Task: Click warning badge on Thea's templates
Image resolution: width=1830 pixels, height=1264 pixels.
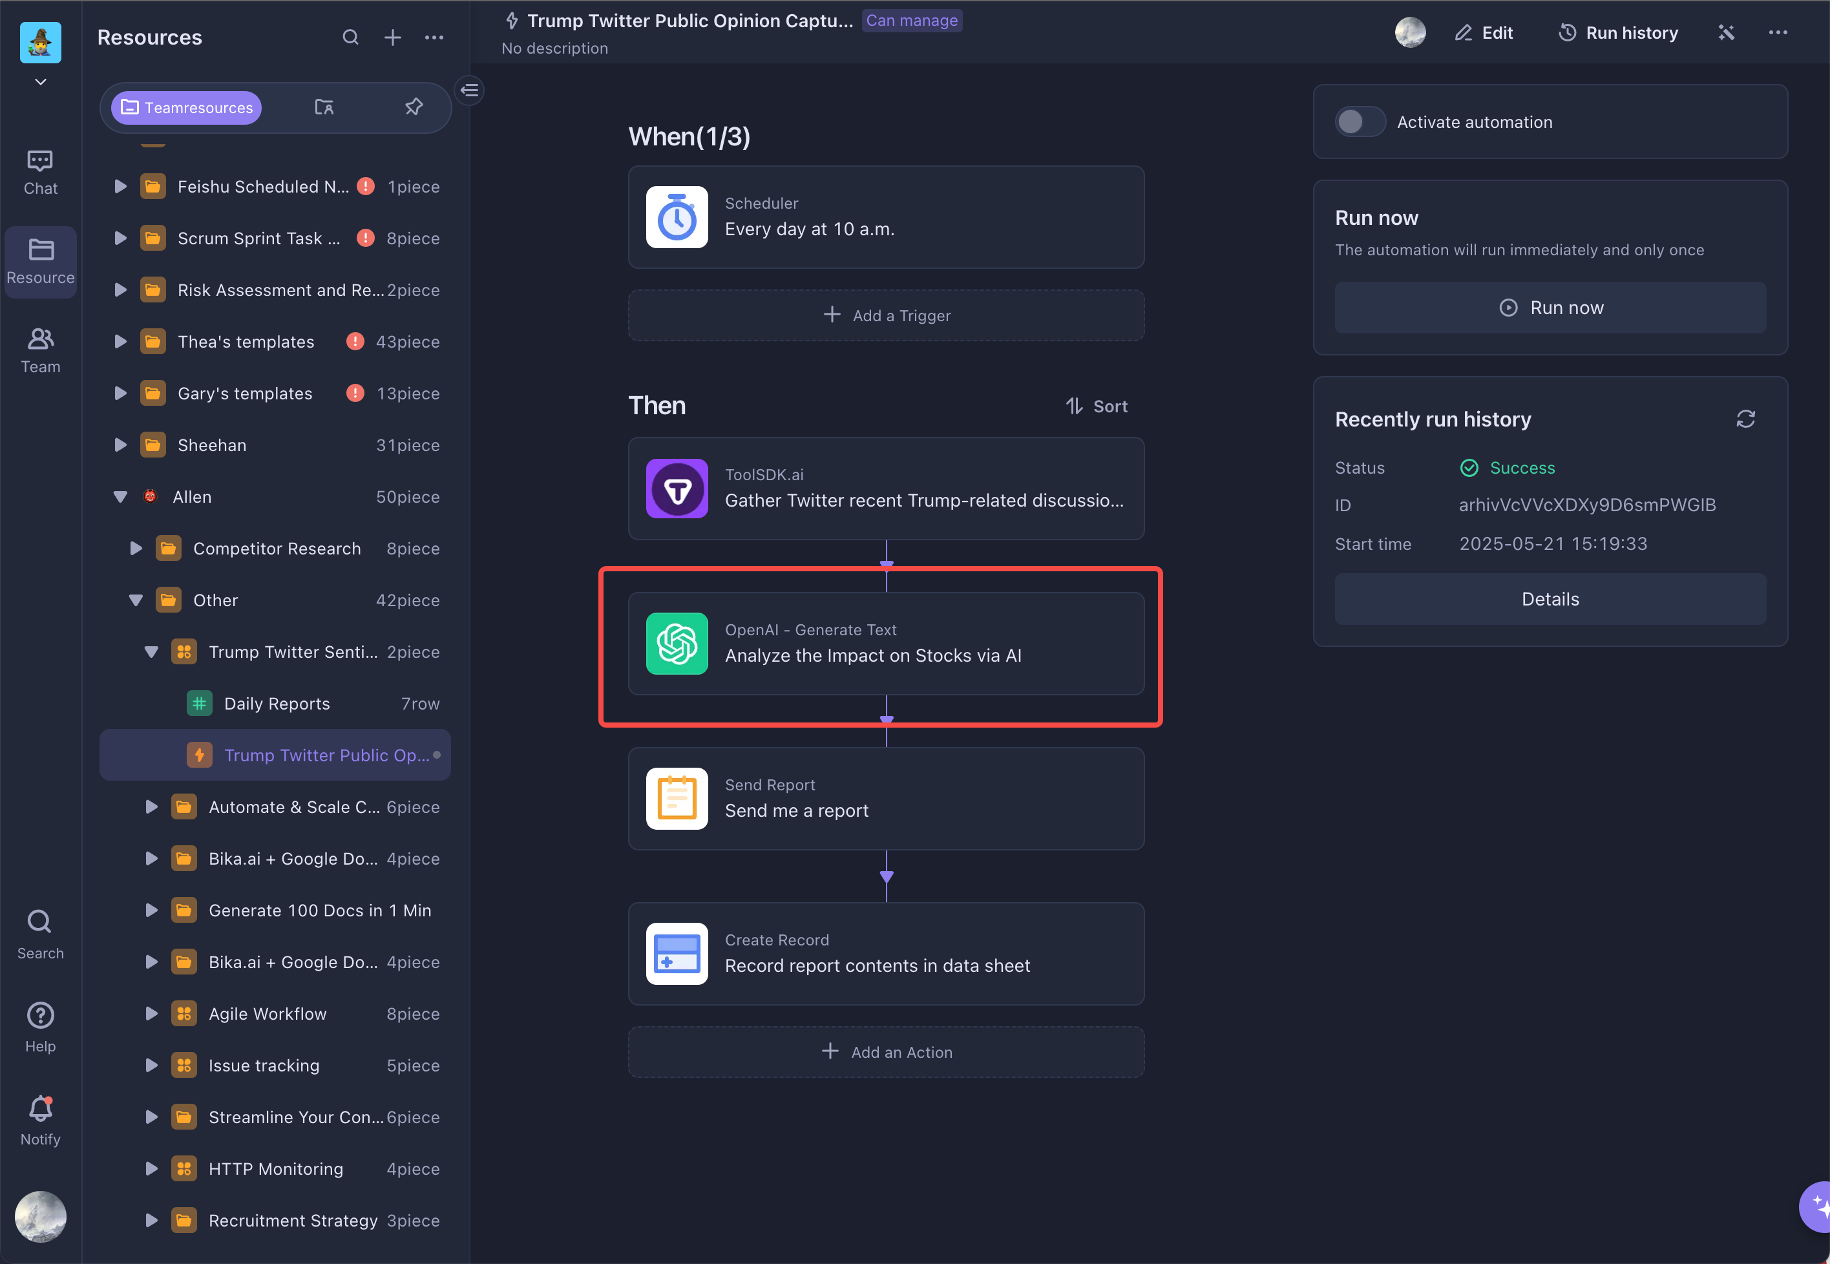Action: (355, 341)
